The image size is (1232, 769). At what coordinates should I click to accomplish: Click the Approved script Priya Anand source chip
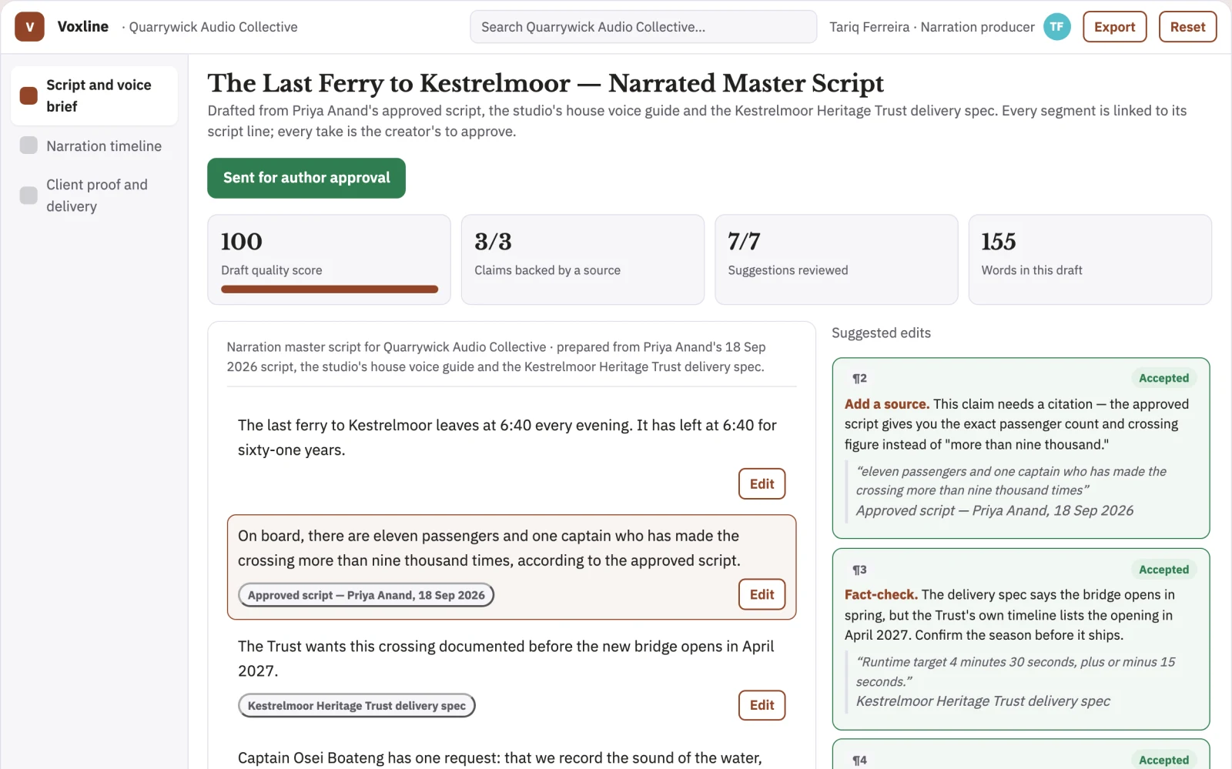pos(366,595)
